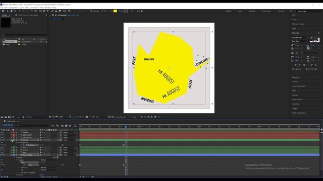Create new composition icon in Project panel
This screenshot has width=323, height=181.
click(x=9, y=117)
